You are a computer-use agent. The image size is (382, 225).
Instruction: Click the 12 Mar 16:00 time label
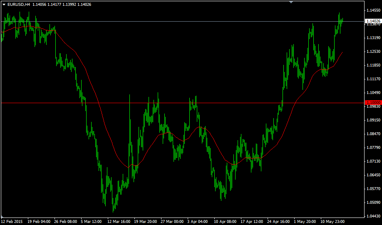click(119, 222)
